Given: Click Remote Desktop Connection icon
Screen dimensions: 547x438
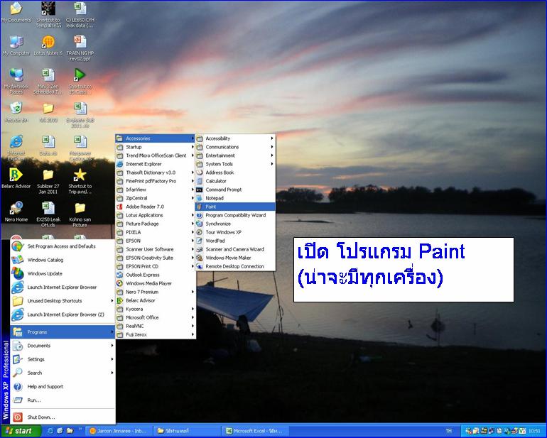Looking at the screenshot, I should pyautogui.click(x=200, y=266).
